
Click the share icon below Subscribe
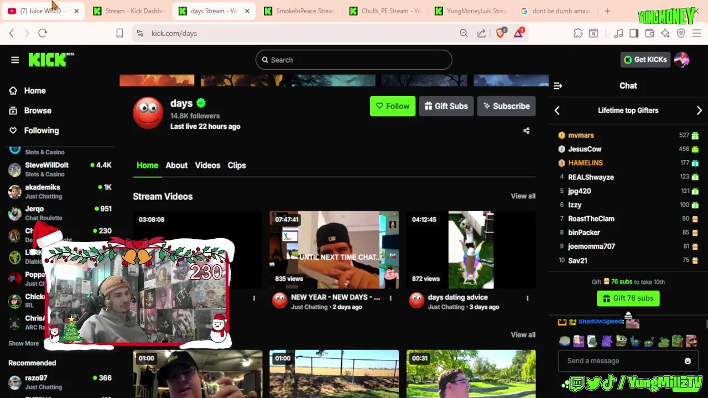coord(526,131)
